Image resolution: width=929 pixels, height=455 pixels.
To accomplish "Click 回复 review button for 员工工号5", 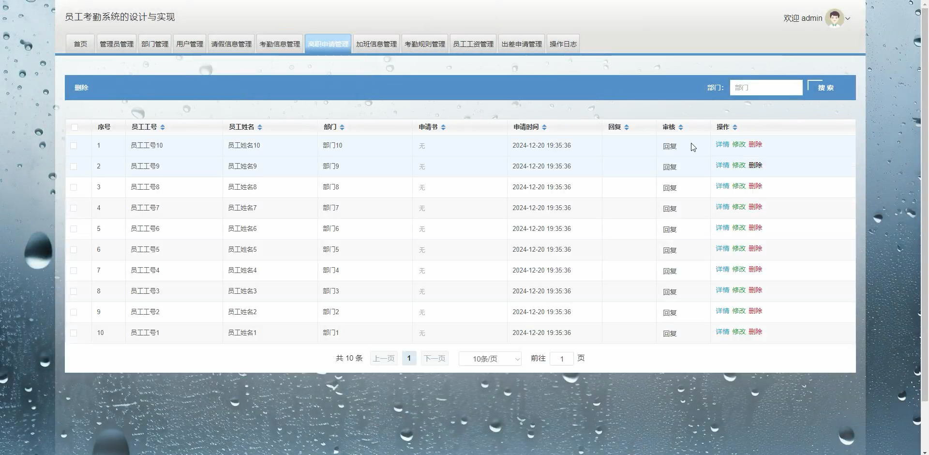I will 670,250.
